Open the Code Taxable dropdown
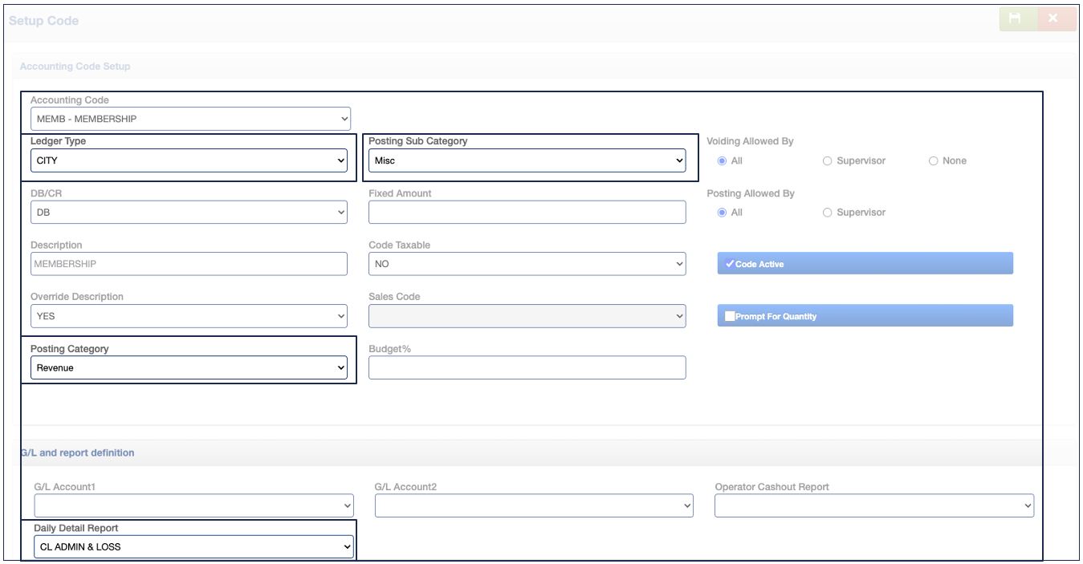This screenshot has height=564, width=1083. click(527, 264)
